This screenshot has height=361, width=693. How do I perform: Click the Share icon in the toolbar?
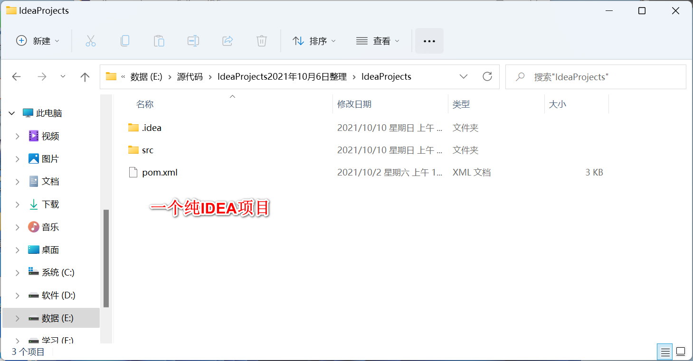tap(227, 41)
